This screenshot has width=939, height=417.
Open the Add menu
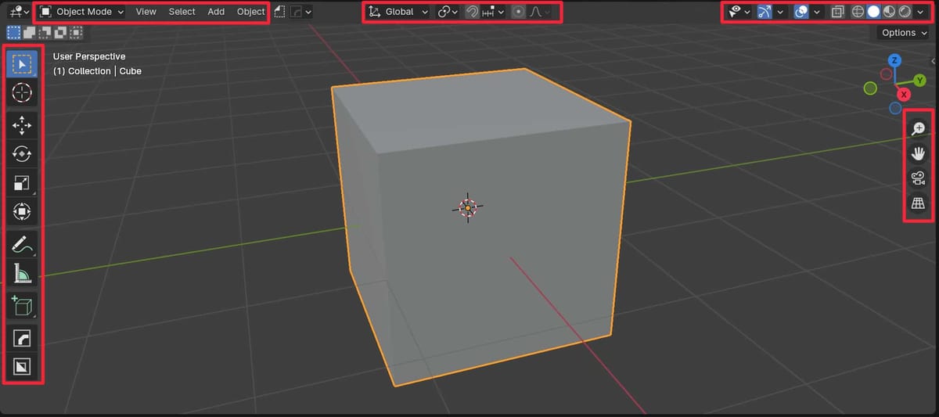click(216, 12)
